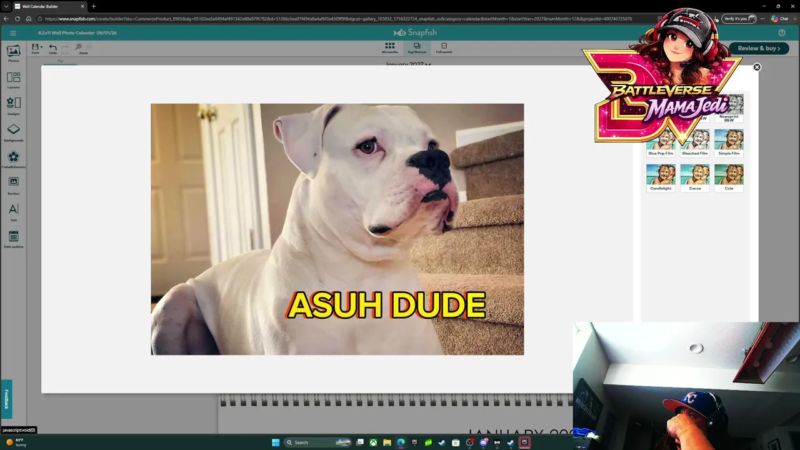Open a new browser tab
The height and width of the screenshot is (450, 800).
click(x=94, y=6)
